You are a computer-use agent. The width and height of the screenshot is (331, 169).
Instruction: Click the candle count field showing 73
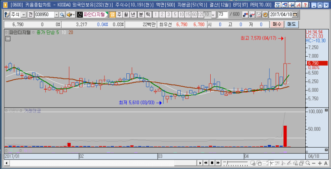(x=223, y=15)
